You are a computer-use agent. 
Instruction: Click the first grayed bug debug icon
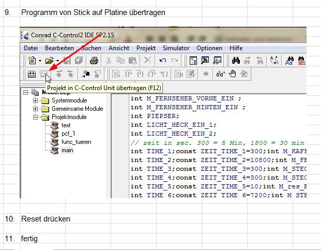pyautogui.click(x=59, y=74)
